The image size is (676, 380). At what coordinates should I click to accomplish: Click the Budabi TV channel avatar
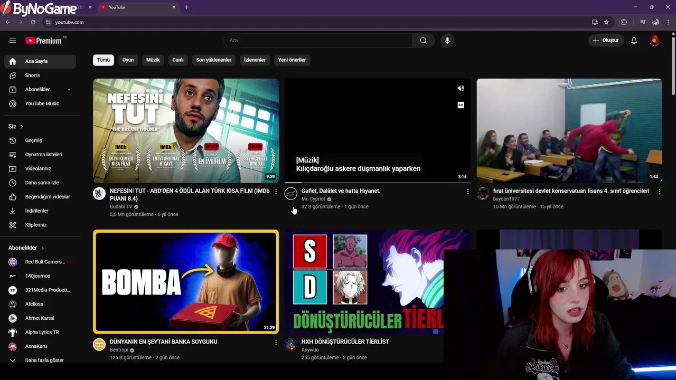click(99, 194)
